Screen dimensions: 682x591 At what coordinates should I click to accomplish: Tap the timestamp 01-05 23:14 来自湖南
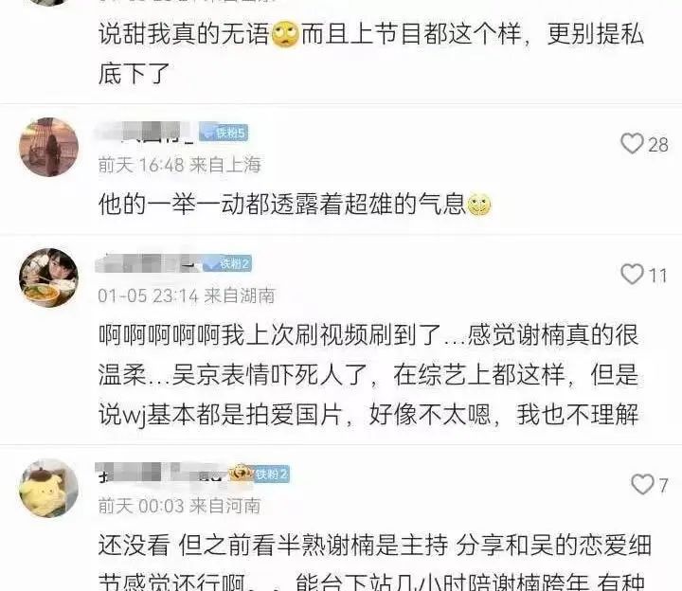pos(187,295)
